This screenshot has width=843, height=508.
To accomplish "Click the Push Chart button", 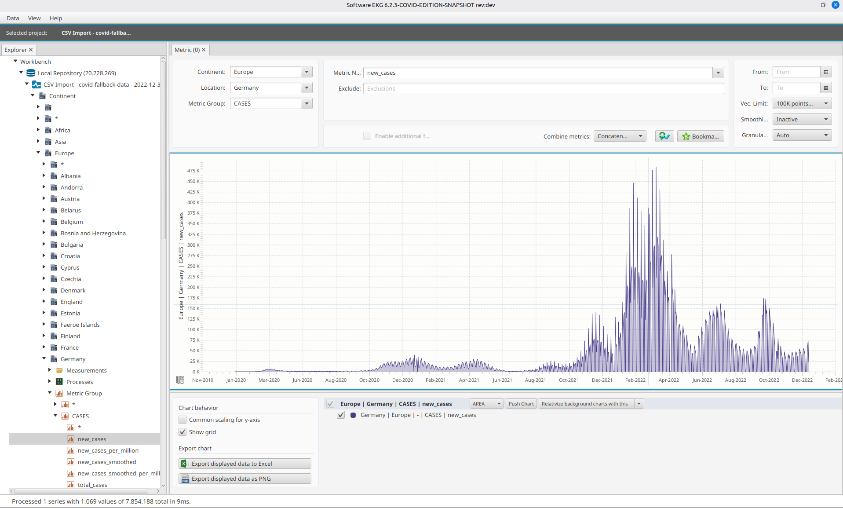I will click(521, 404).
